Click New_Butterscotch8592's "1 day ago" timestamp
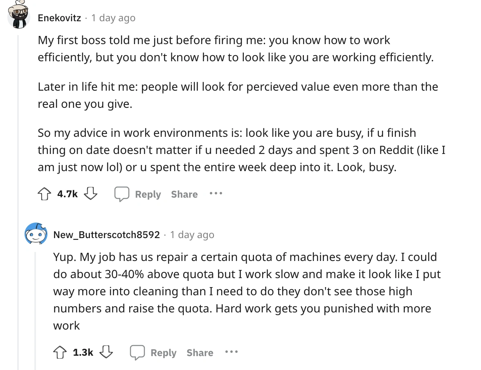The image size is (481, 370). pyautogui.click(x=192, y=235)
